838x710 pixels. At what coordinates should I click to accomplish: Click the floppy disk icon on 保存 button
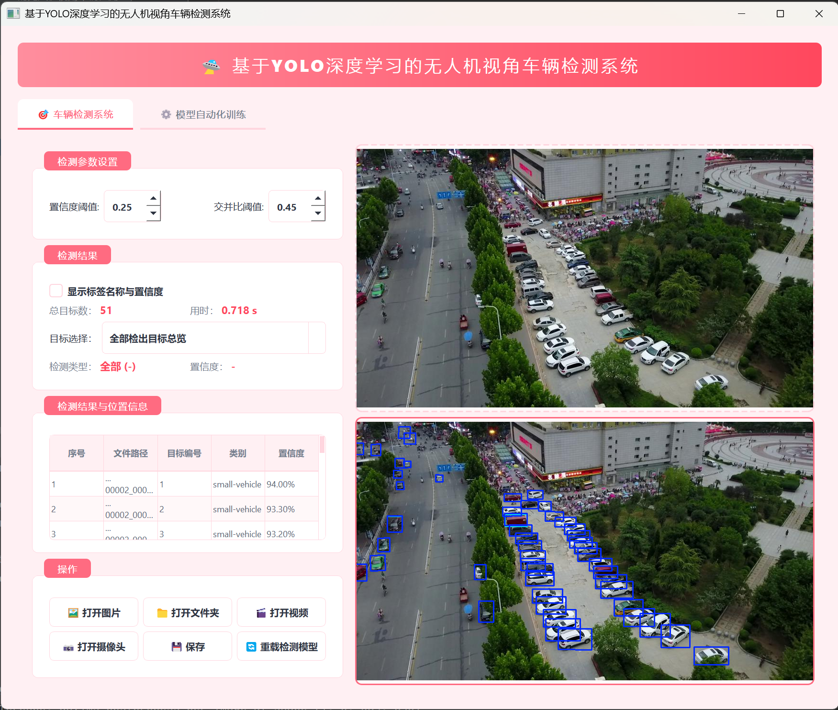[x=177, y=647]
